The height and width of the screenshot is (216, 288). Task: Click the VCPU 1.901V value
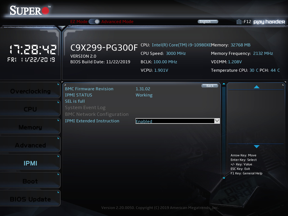click(161, 70)
